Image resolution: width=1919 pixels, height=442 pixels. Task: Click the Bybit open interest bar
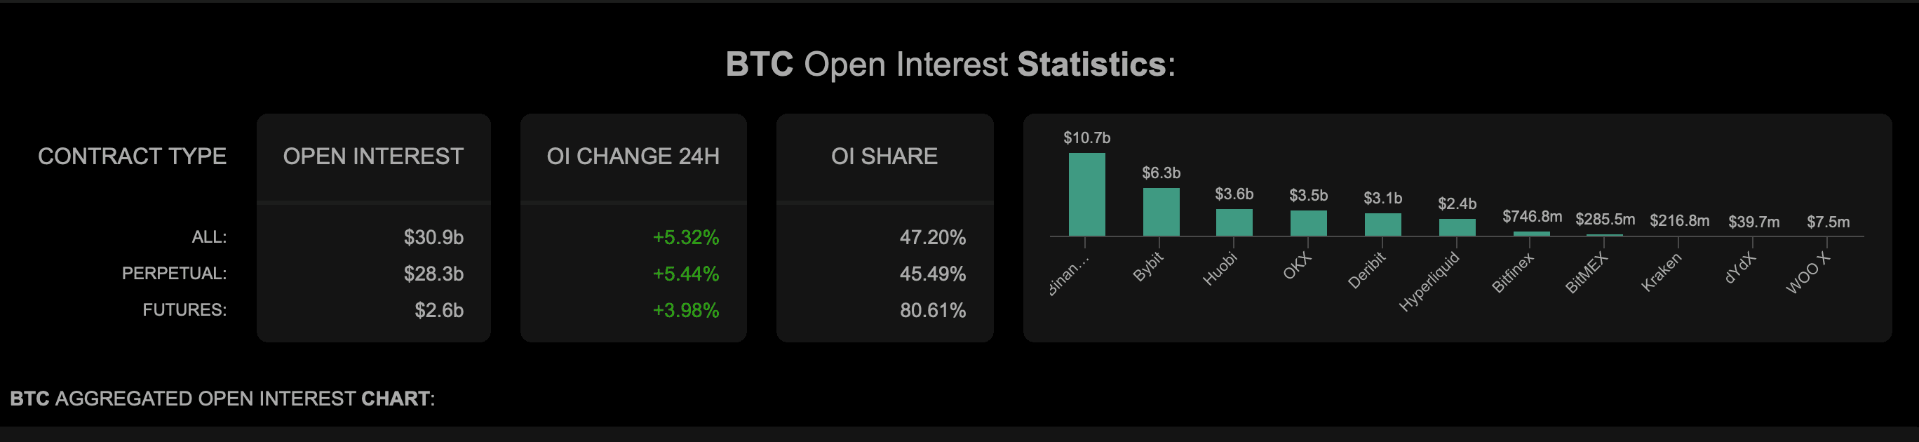[1161, 212]
